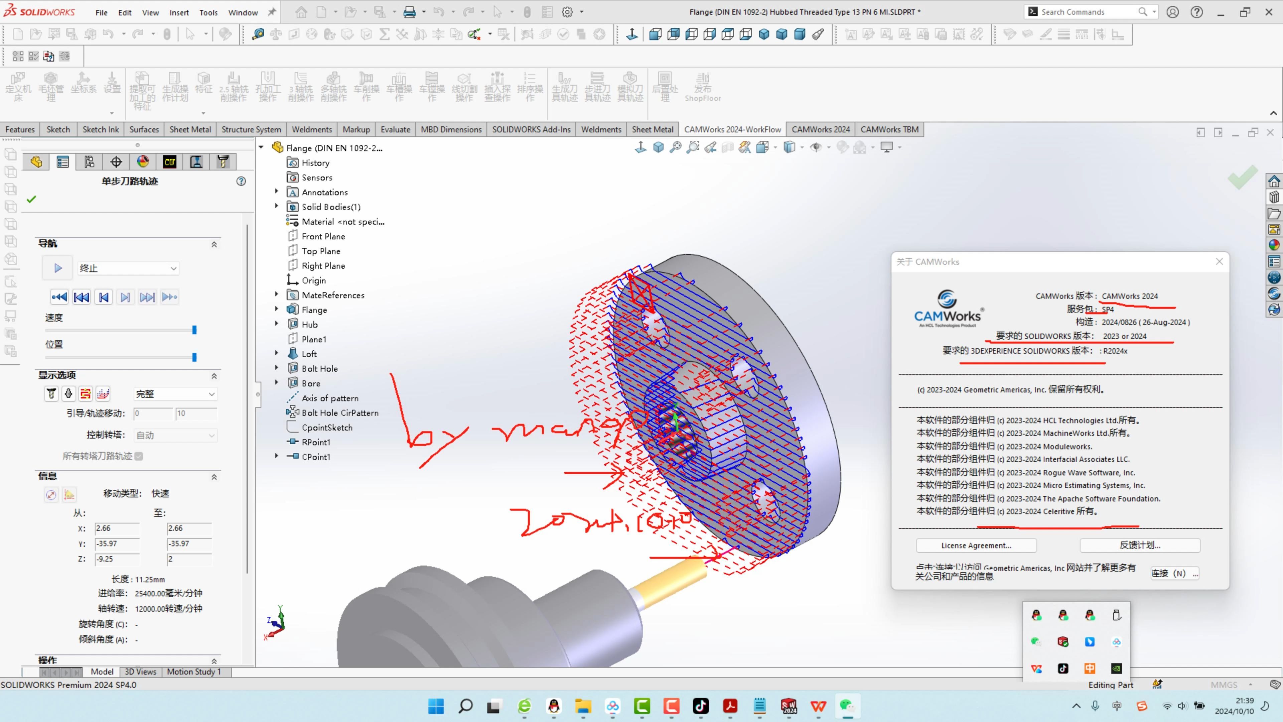Open the CAMWorks feature tree tab

[170, 162]
